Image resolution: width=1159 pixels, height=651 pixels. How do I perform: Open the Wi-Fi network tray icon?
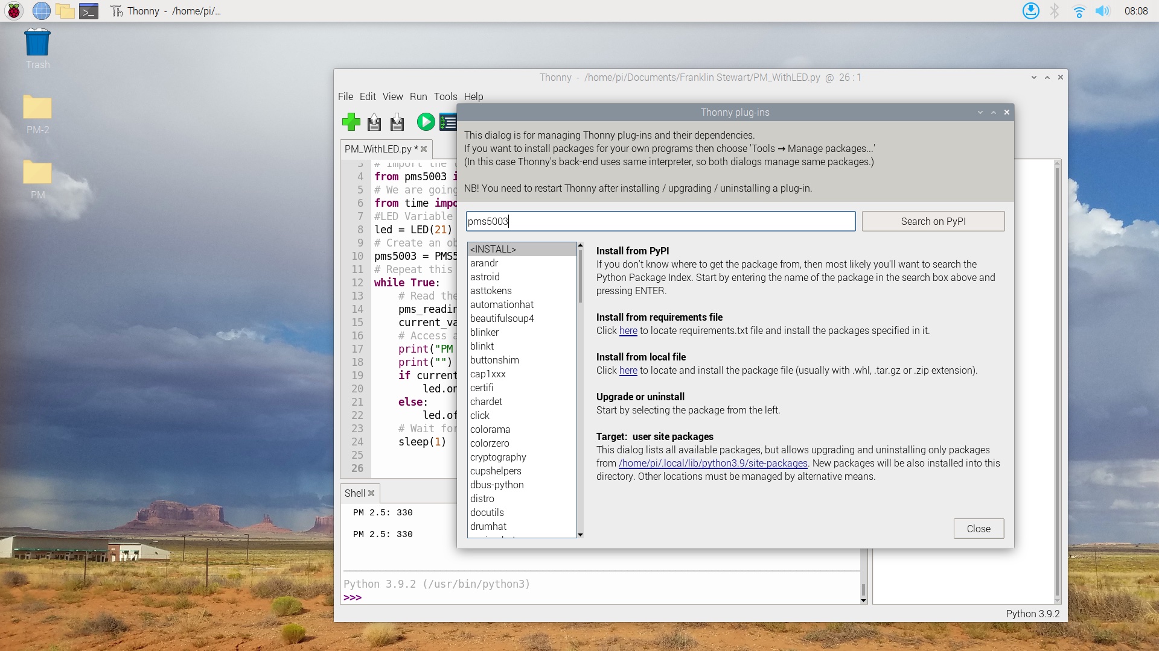coord(1079,11)
